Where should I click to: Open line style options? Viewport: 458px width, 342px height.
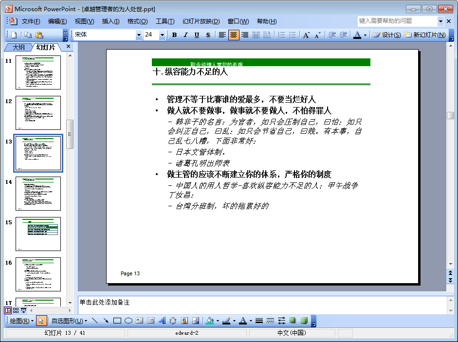pos(259,321)
